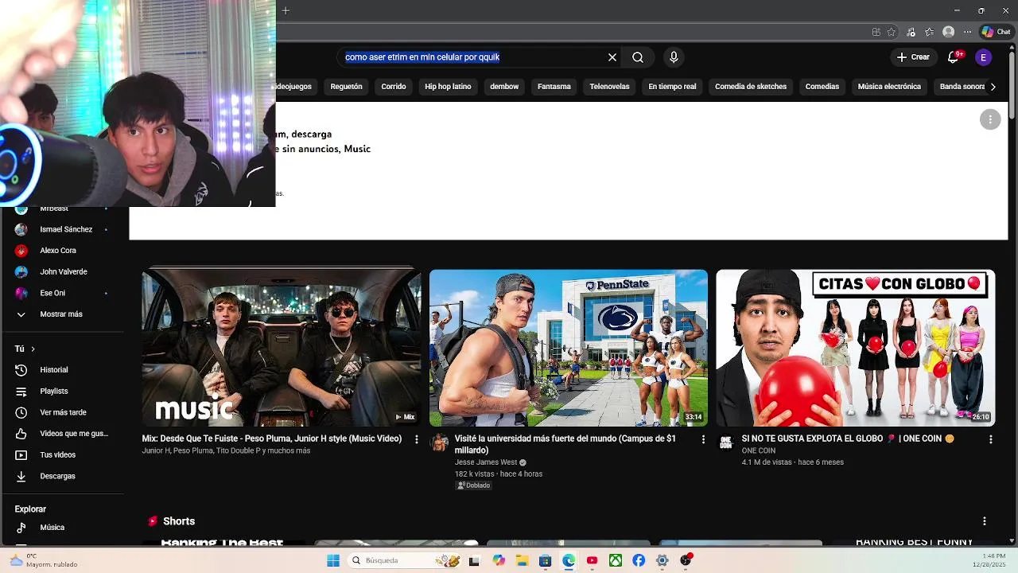The image size is (1018, 573).
Task: Open the purple E account avatar
Action: [x=984, y=57]
